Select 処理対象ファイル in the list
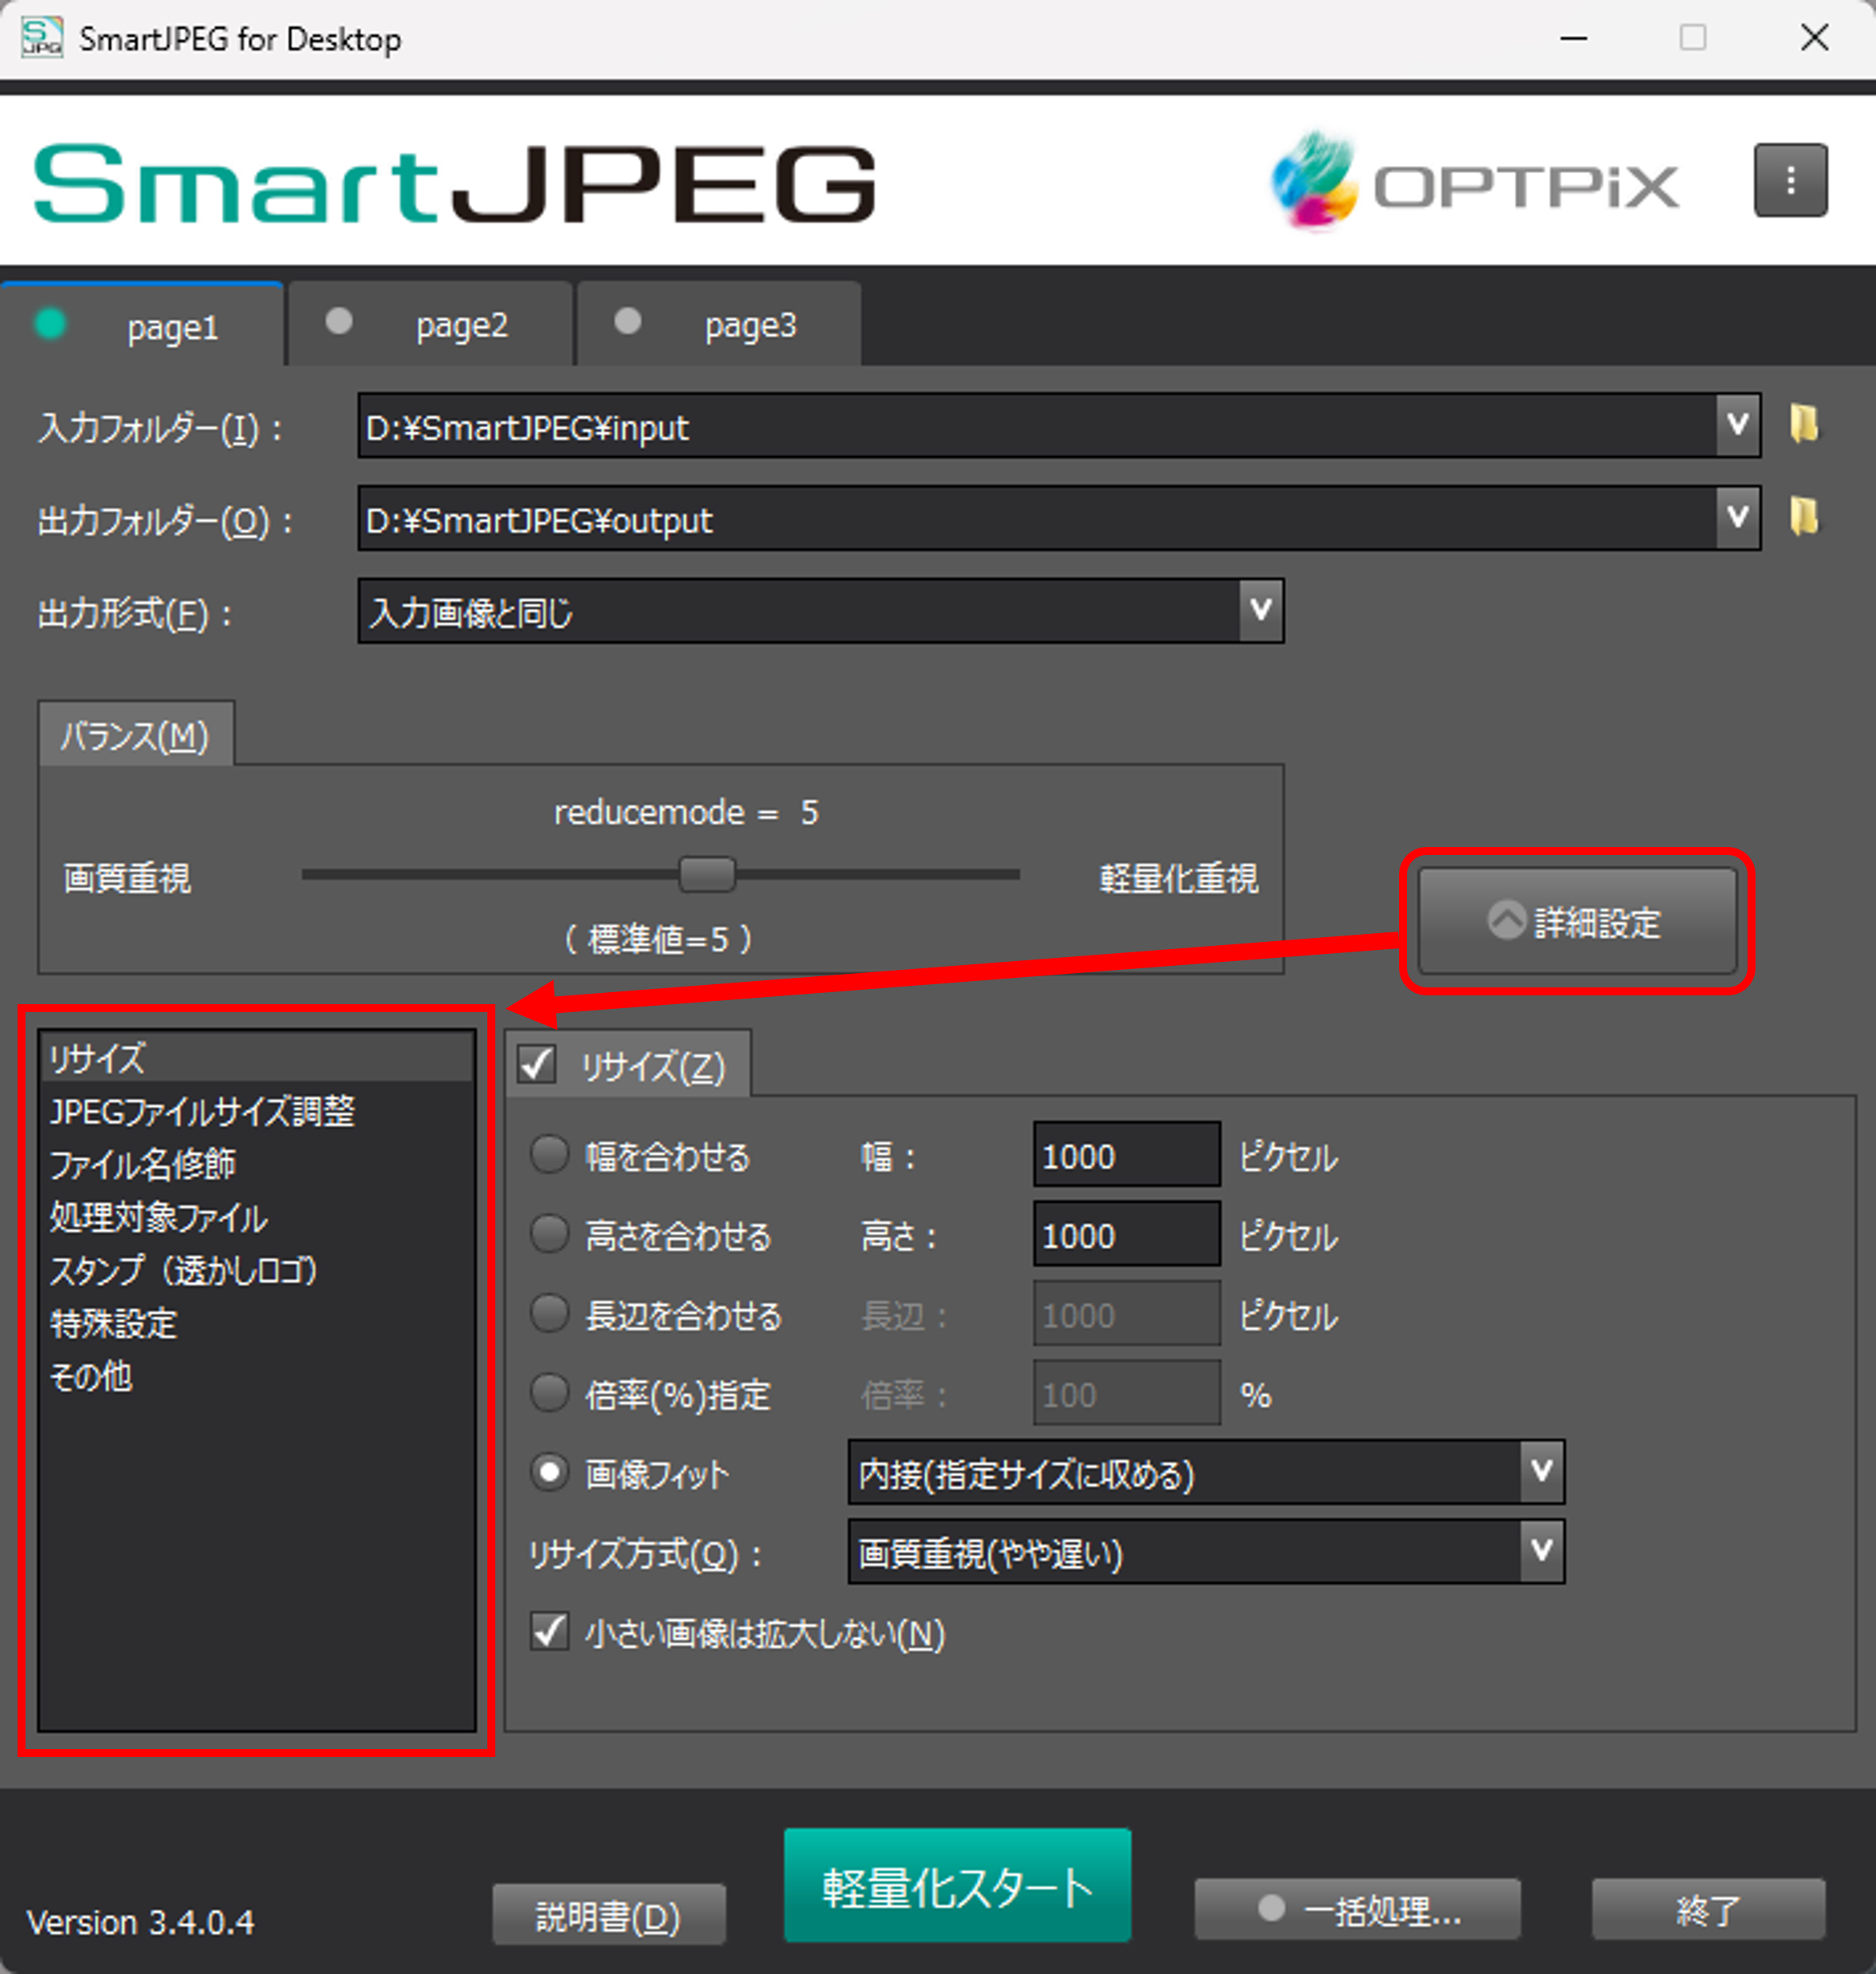The image size is (1876, 1974). 256,1217
